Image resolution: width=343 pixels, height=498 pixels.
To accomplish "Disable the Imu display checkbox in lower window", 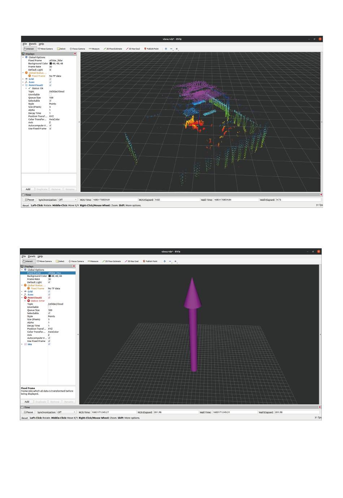I will click(x=49, y=344).
